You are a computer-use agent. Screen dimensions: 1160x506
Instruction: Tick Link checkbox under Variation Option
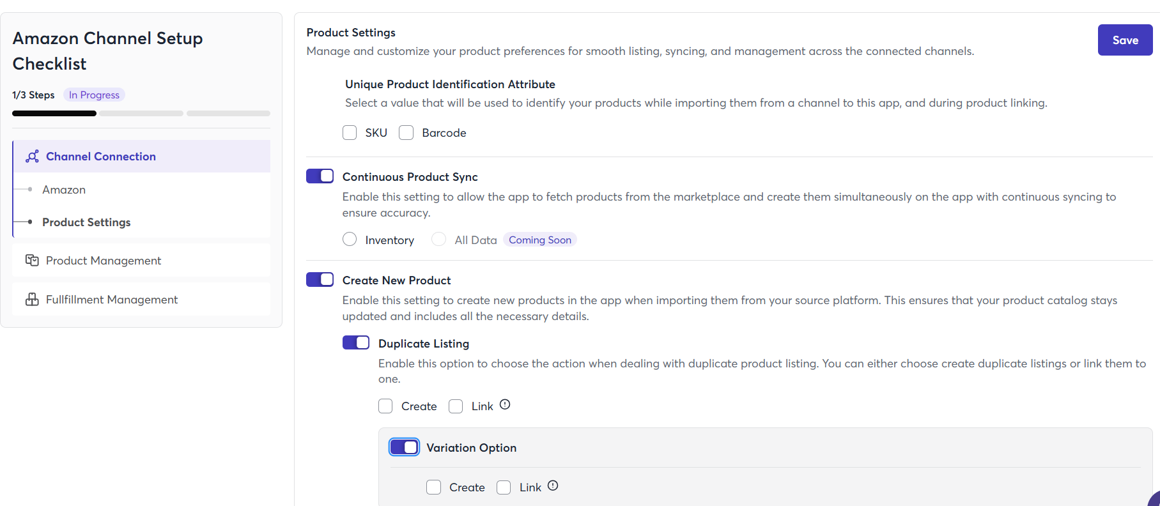504,487
